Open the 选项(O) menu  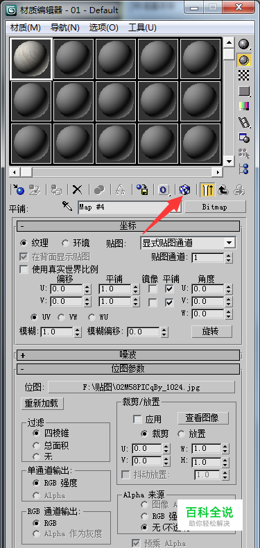[x=104, y=28]
